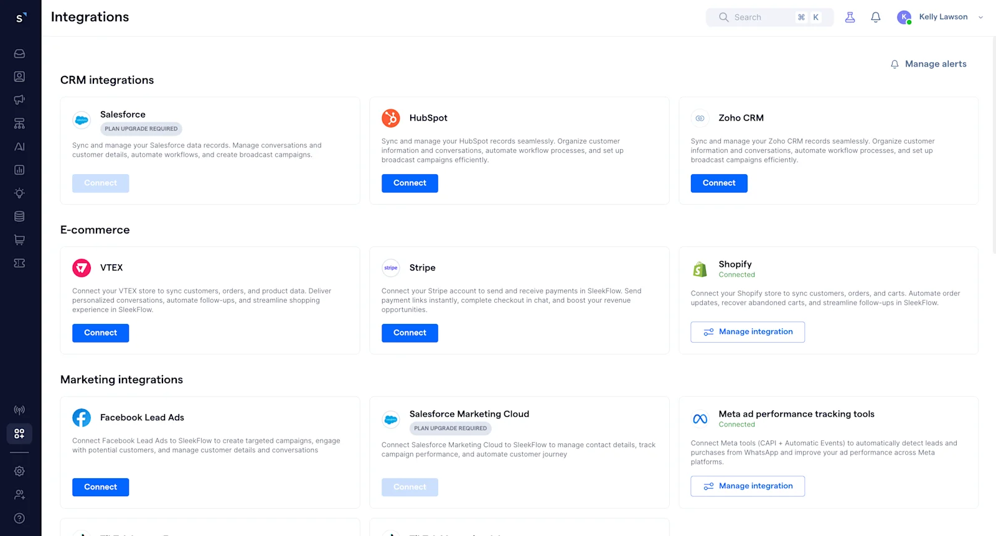This screenshot has width=996, height=536.
Task: Connect the Stripe integration
Action: [x=410, y=333]
